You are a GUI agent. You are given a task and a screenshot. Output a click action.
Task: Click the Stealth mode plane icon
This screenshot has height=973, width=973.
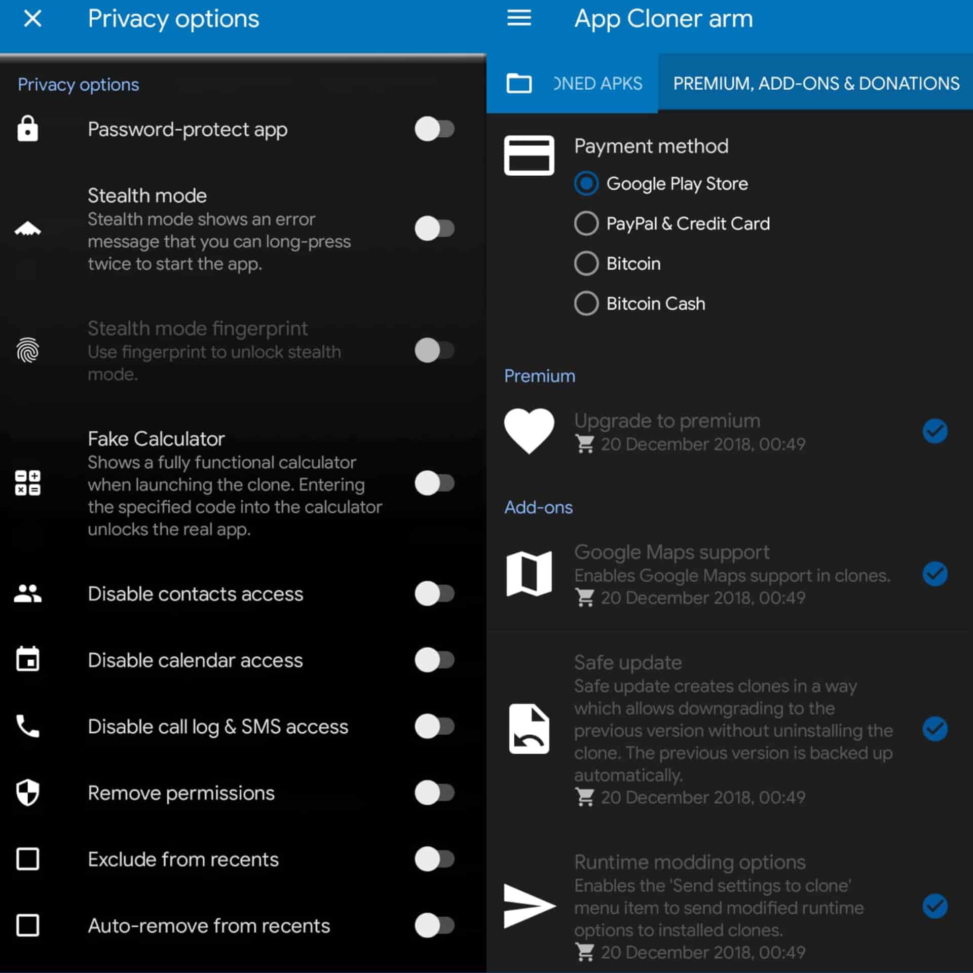tap(27, 229)
